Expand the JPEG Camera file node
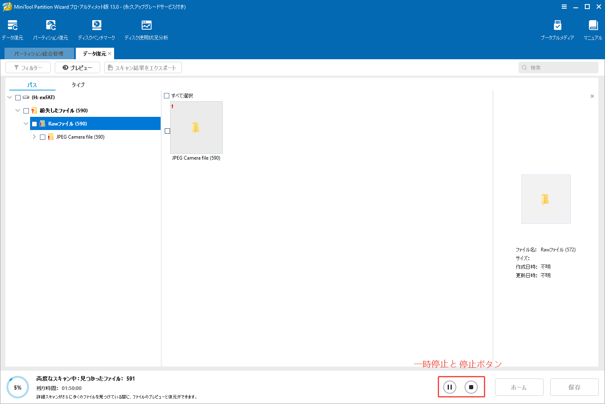The width and height of the screenshot is (605, 404). click(34, 137)
